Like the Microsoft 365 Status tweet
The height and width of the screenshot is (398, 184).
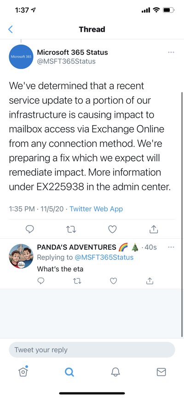pyautogui.click(x=112, y=230)
